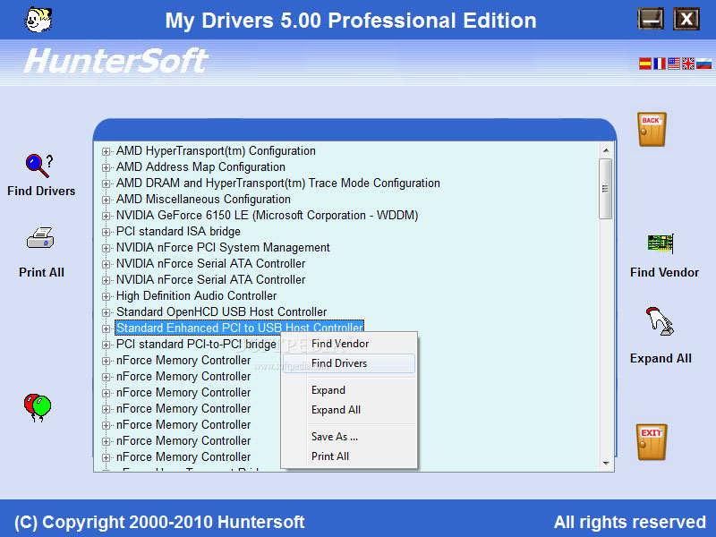Expand AMD Address Map Configuration node
The width and height of the screenshot is (716, 537).
pyautogui.click(x=106, y=167)
